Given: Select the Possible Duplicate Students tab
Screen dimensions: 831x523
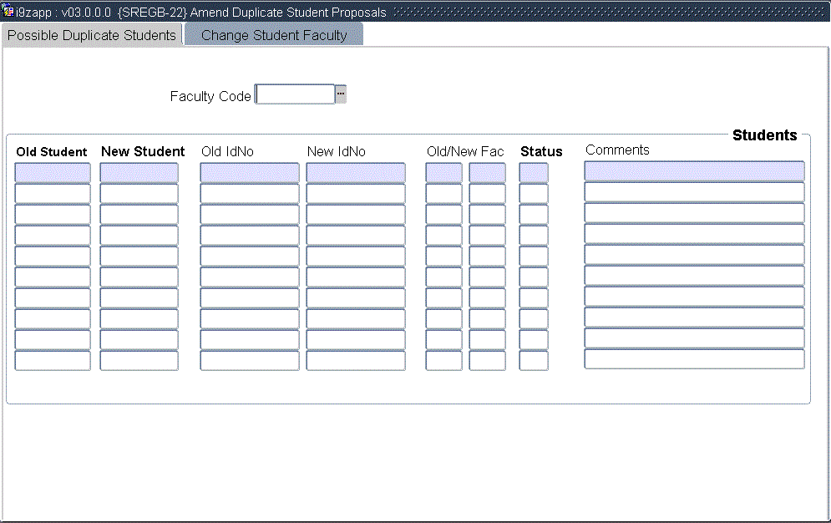Looking at the screenshot, I should coord(92,35).
